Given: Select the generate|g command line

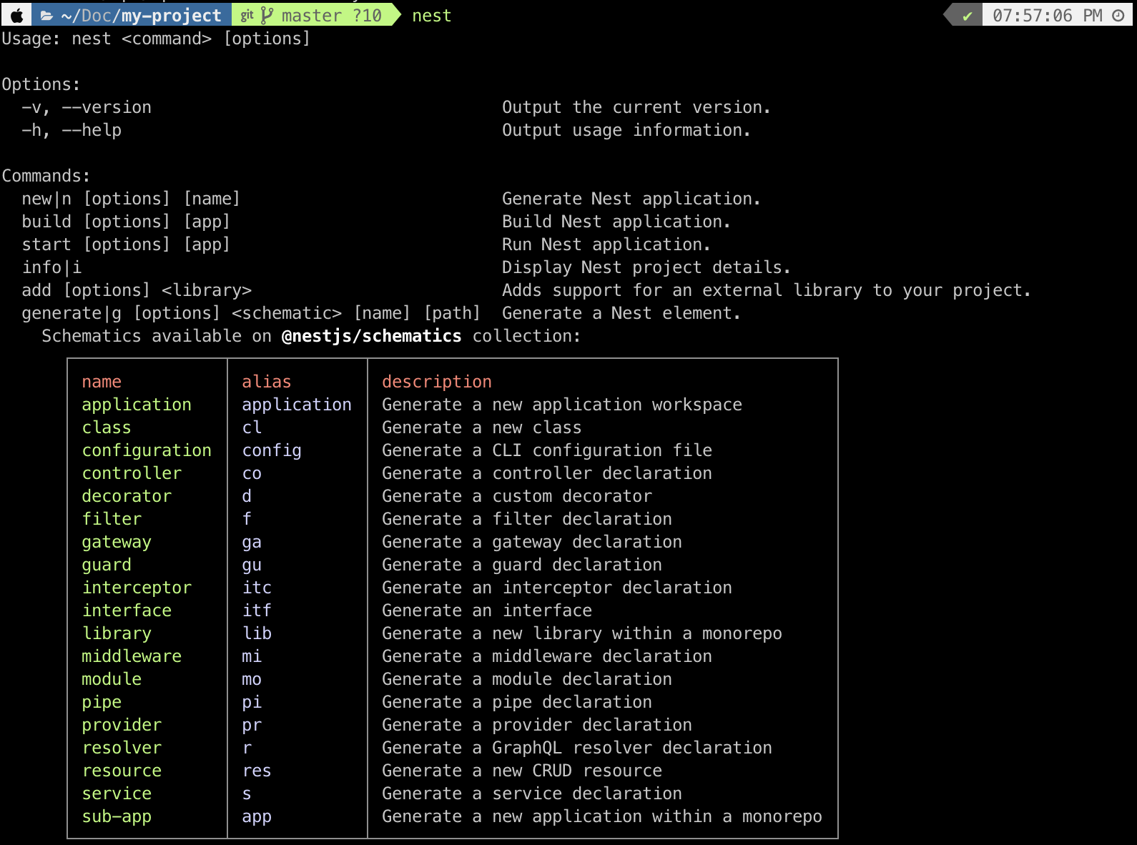Looking at the screenshot, I should click(x=251, y=313).
